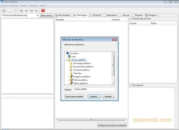Switch to the Archivadores tab

point(63,15)
